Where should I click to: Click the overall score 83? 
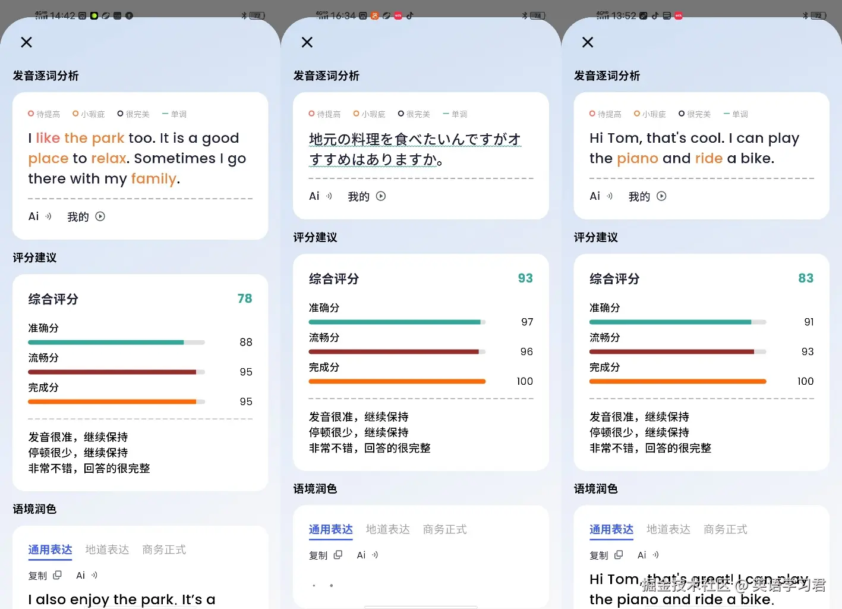tap(806, 278)
